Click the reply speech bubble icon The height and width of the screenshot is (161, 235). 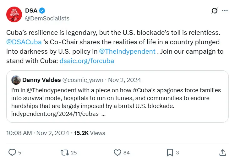click(x=12, y=153)
